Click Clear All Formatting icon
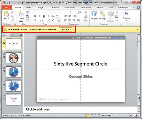Image resolution: width=142 pixels, height=119 pixels. [x=59, y=20]
